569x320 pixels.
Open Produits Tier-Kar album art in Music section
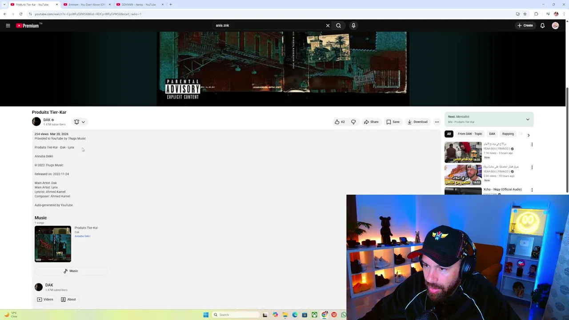coord(53,244)
